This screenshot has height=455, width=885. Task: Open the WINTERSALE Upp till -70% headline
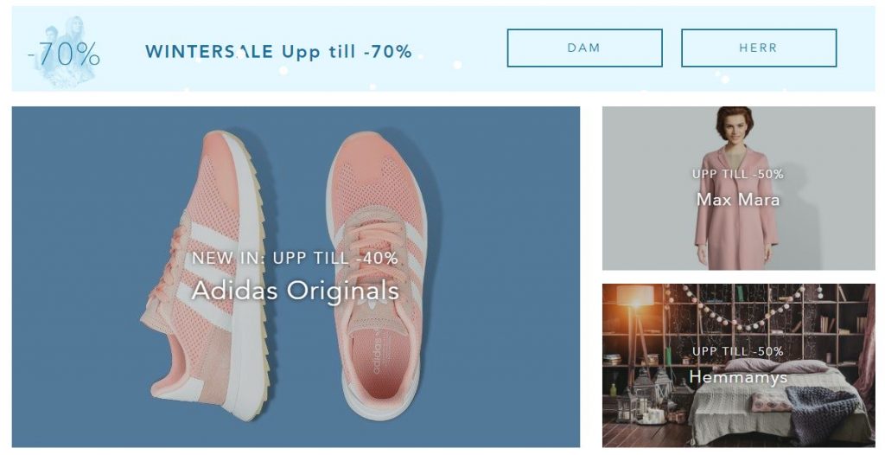pos(278,52)
